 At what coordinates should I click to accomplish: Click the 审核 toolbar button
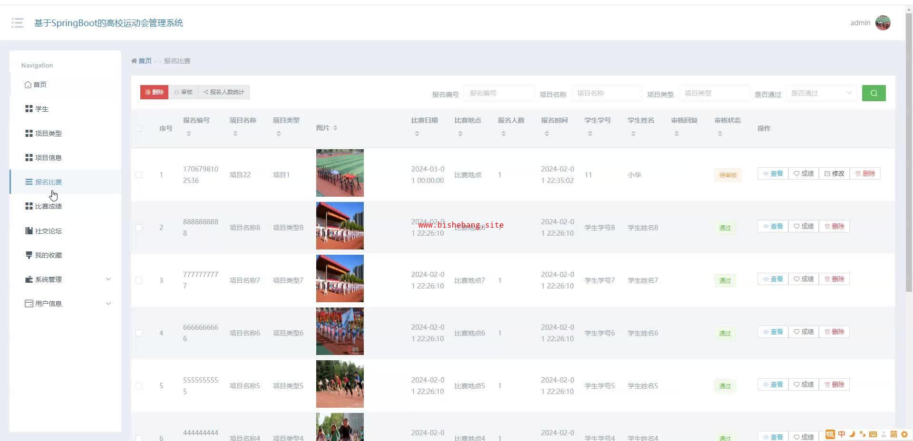coord(183,92)
